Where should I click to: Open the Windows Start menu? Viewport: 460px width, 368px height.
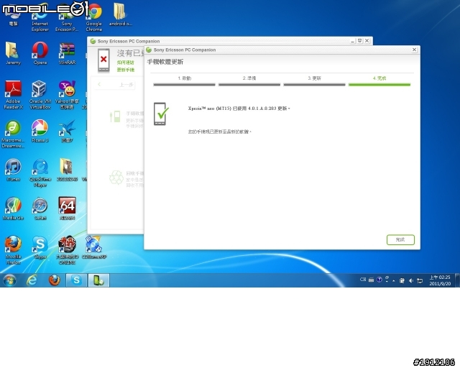coord(9,280)
